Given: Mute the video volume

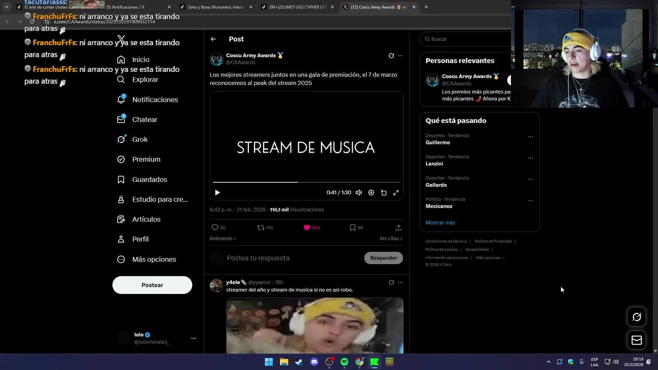Looking at the screenshot, I should [x=359, y=193].
